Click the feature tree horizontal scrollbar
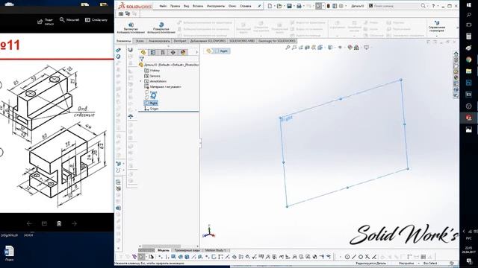Screen dimensions: 478x268 pos(161,246)
